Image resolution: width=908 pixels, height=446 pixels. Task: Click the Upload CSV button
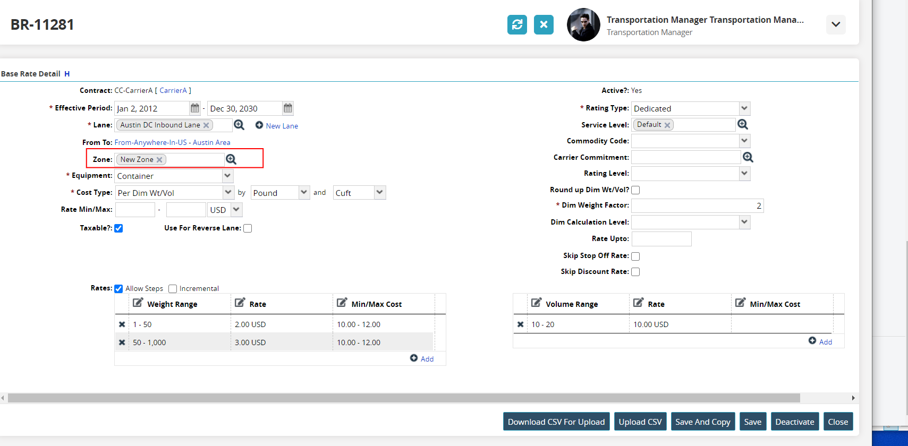[x=640, y=422]
